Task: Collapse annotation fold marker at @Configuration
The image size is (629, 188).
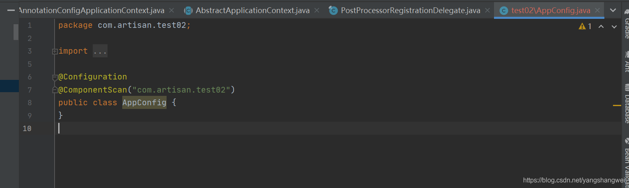Action: [x=55, y=77]
